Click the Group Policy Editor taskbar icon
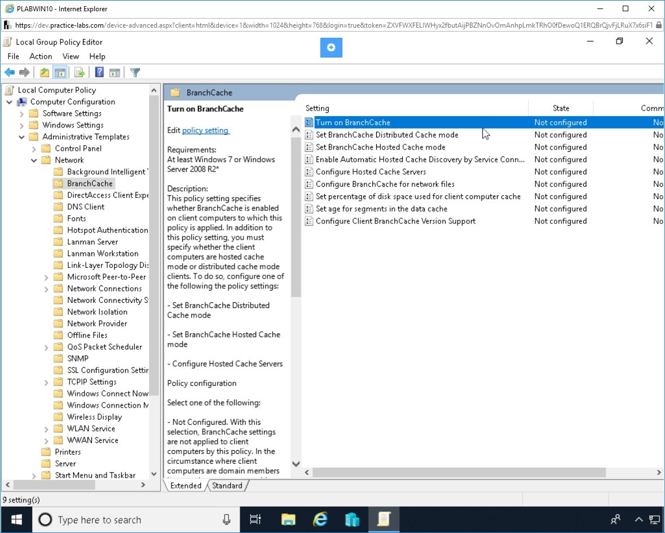This screenshot has width=665, height=533. coord(384,519)
